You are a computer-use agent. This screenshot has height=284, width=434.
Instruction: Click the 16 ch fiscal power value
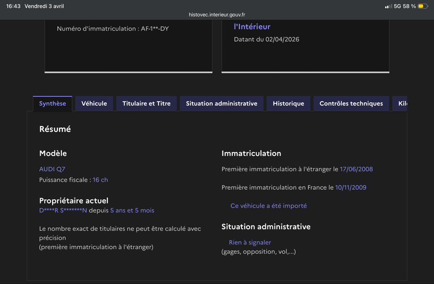[100, 180]
